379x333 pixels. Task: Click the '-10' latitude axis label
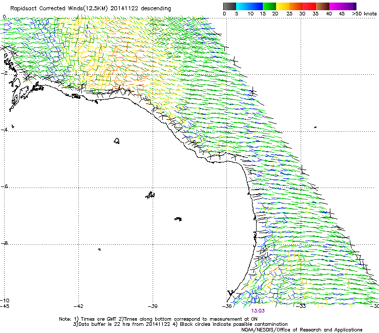[x=5, y=300]
